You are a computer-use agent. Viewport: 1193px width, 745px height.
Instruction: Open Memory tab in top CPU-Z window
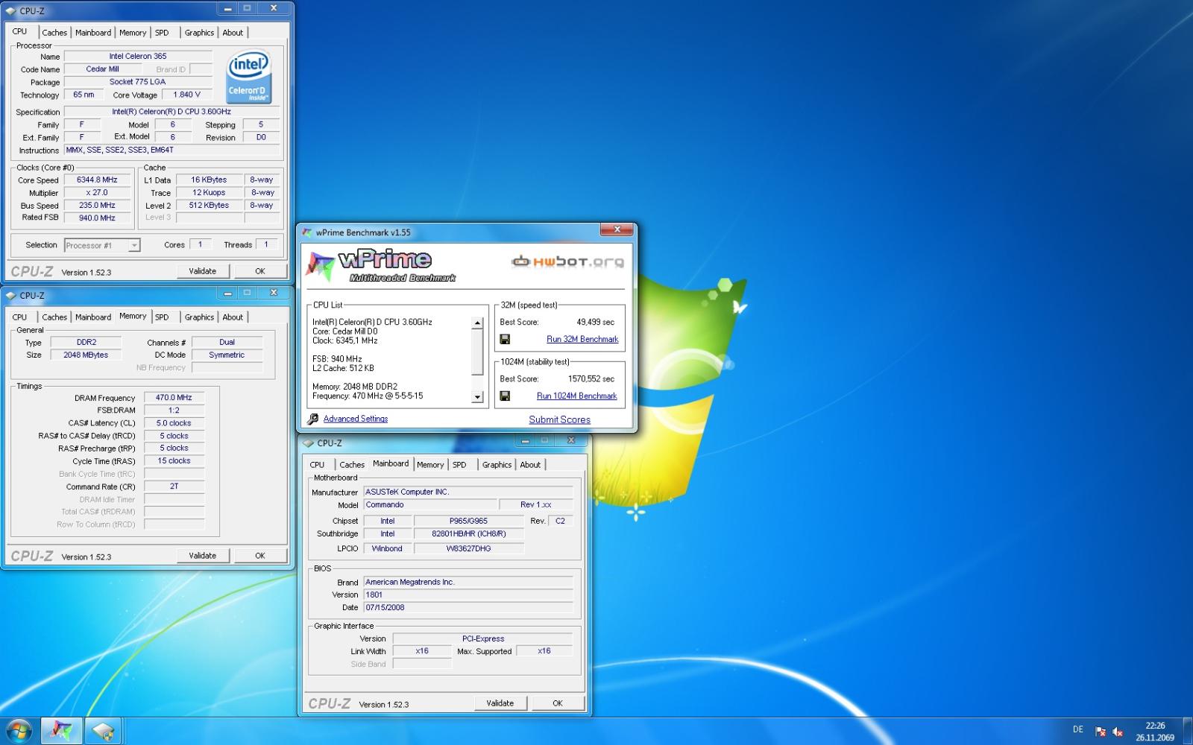click(x=133, y=33)
